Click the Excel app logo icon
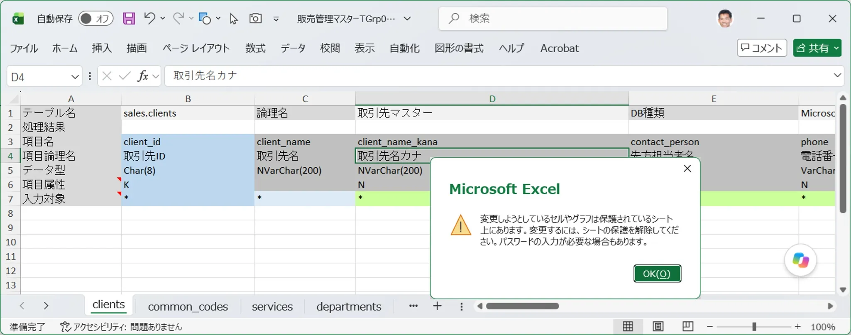The width and height of the screenshot is (851, 335). click(18, 19)
